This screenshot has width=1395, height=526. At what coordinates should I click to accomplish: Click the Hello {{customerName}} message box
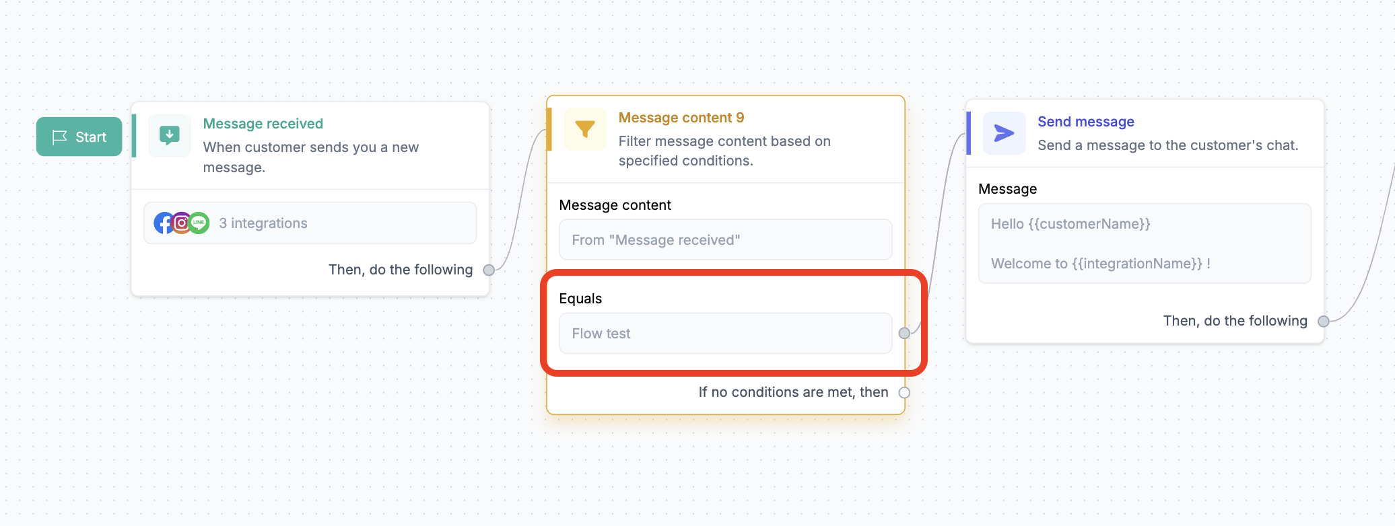[1144, 243]
